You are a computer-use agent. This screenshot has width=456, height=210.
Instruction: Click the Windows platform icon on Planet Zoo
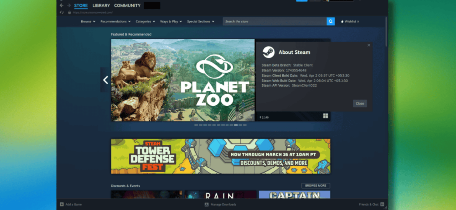(326, 116)
